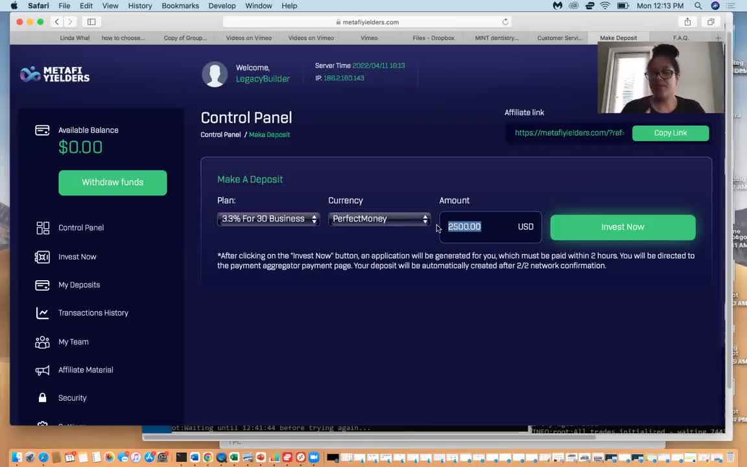
Task: Open the Affiliate Material sidebar link
Action: 86,370
